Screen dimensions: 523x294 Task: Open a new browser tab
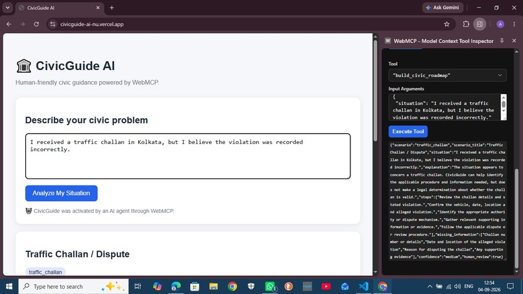[112, 8]
